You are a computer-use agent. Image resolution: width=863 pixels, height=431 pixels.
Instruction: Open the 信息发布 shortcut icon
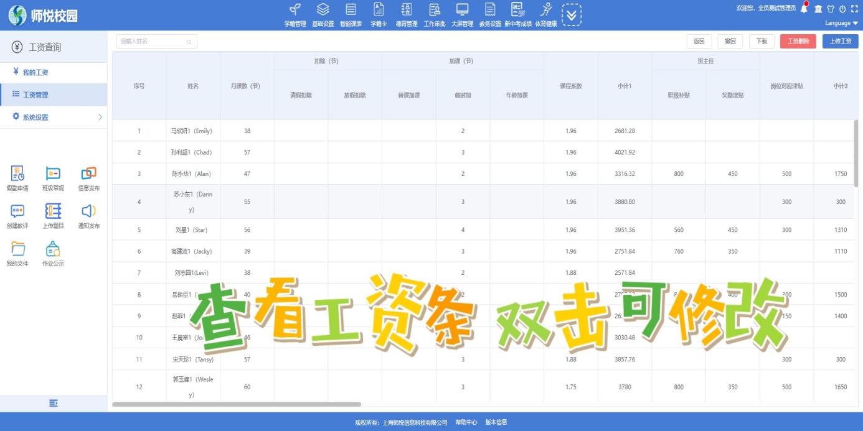click(88, 174)
